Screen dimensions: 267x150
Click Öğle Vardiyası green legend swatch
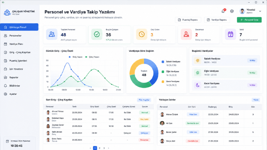point(163,72)
